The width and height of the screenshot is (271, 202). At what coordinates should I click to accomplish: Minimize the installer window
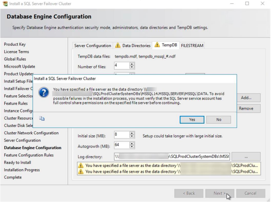(x=232, y=3)
